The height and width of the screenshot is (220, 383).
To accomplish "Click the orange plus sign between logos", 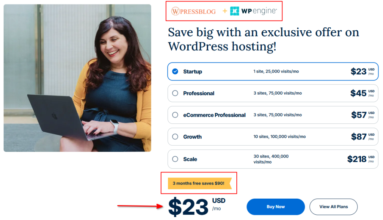I will pyautogui.click(x=225, y=11).
